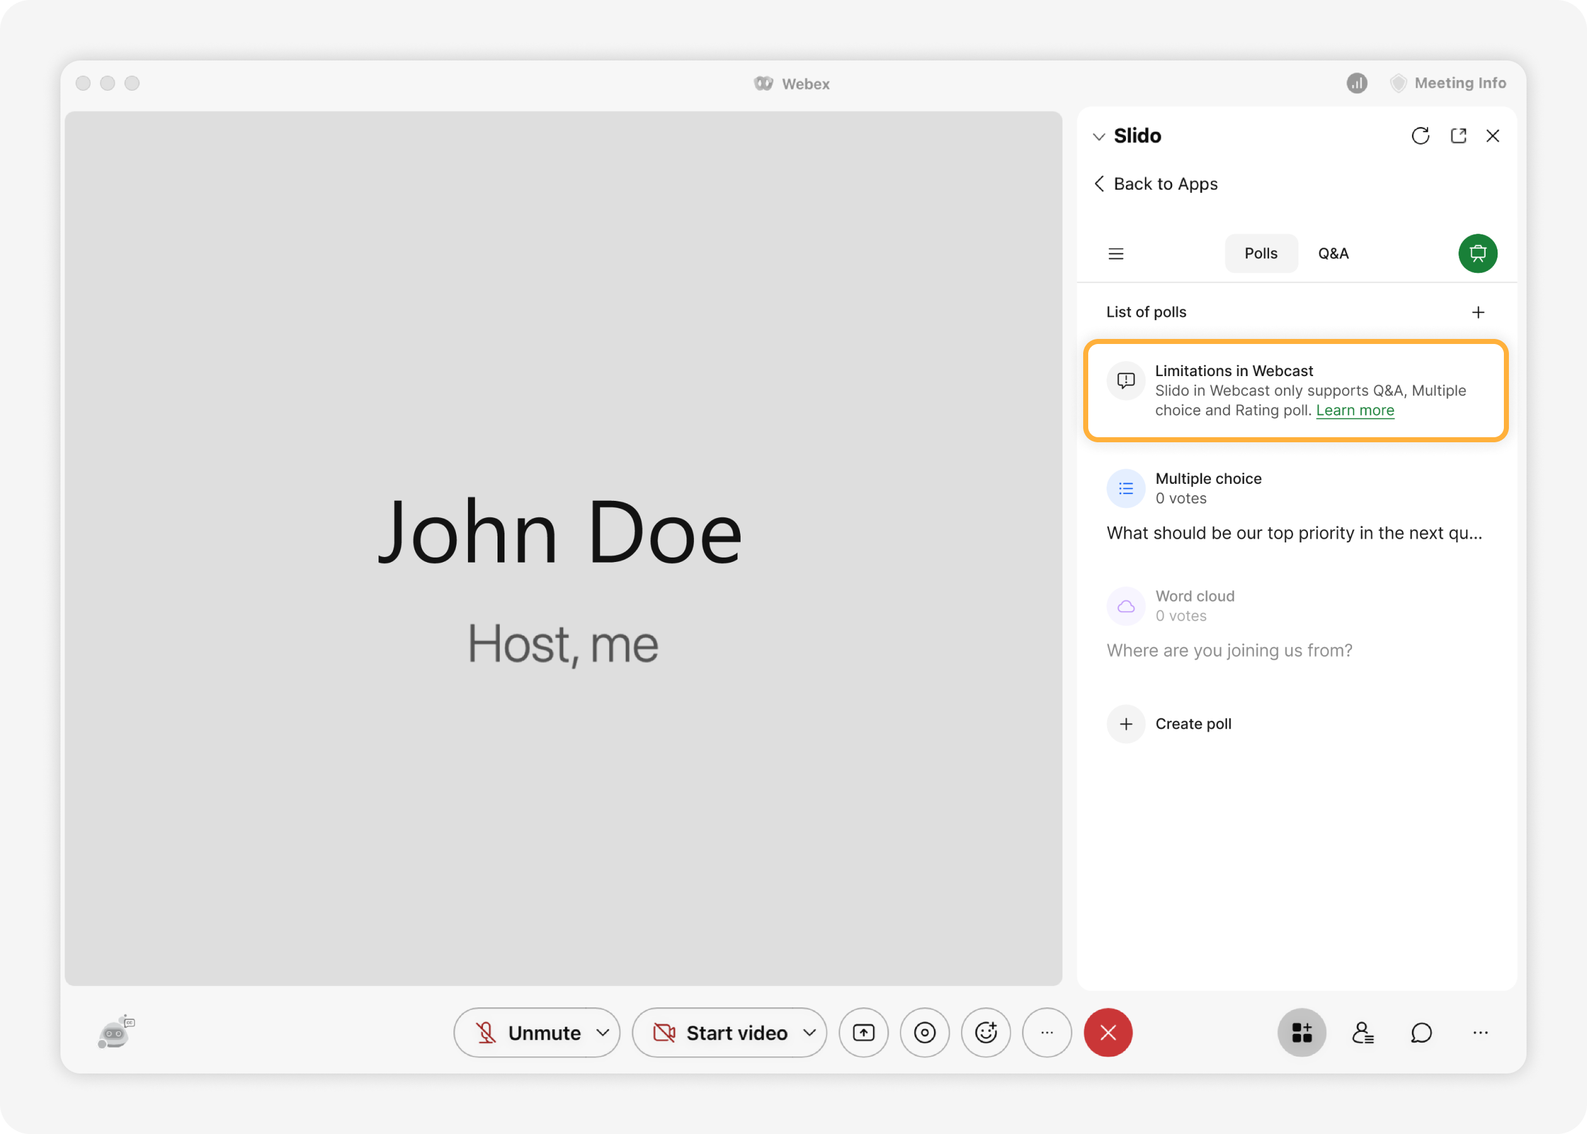Toggle the Apps panel icon

[x=1302, y=1033]
